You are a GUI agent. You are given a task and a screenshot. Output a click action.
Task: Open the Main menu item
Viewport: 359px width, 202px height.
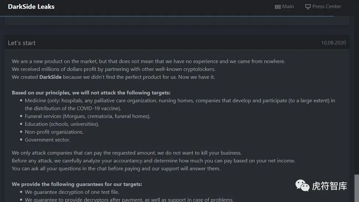click(x=284, y=7)
